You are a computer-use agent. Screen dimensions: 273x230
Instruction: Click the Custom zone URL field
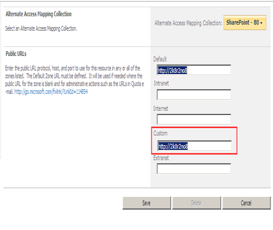tap(195, 146)
